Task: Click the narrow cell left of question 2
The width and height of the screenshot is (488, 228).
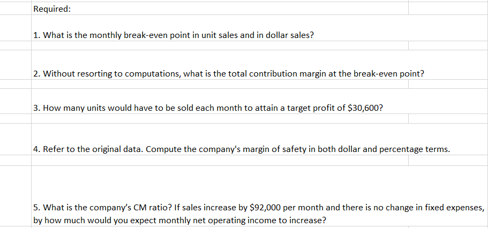Action: 15,74
